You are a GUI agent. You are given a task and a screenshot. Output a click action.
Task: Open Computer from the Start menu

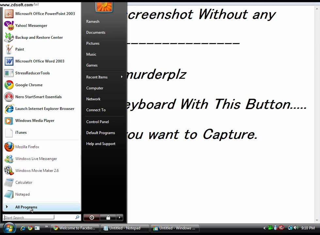click(95, 88)
